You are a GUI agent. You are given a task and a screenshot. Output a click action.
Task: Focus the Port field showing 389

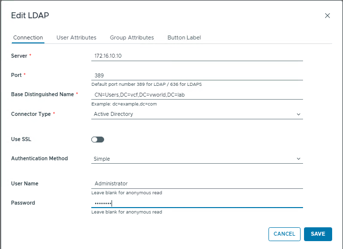196,75
